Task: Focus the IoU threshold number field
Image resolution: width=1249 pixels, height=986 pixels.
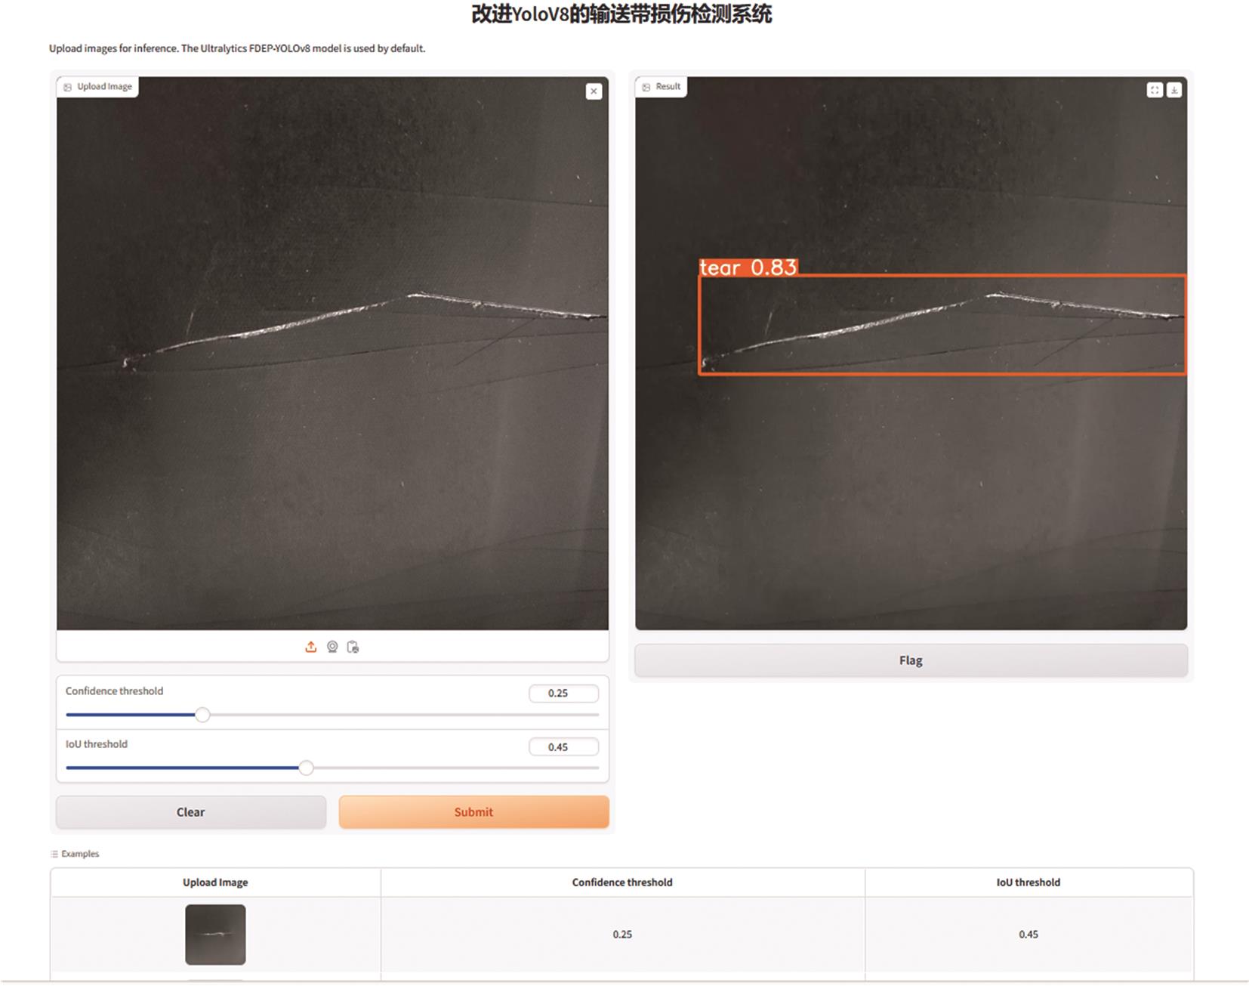Action: (563, 746)
